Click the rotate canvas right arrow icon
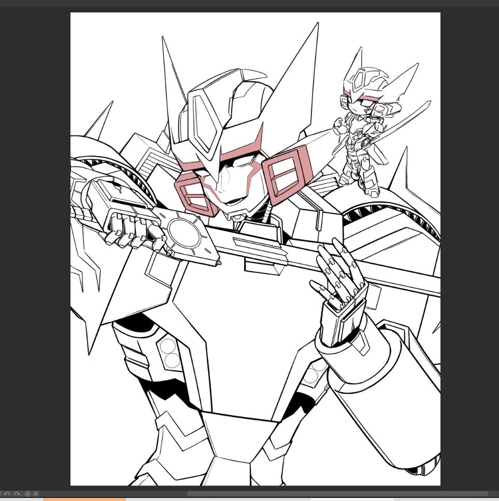This screenshot has height=501, width=499. tap(17, 494)
